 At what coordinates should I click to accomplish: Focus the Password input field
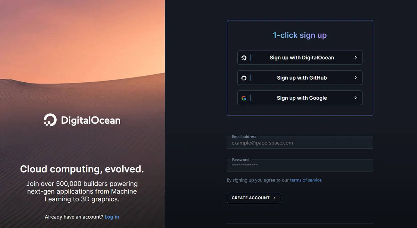click(300, 165)
